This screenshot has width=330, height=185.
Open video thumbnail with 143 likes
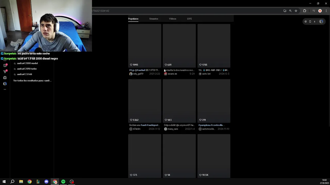(x=179, y=101)
